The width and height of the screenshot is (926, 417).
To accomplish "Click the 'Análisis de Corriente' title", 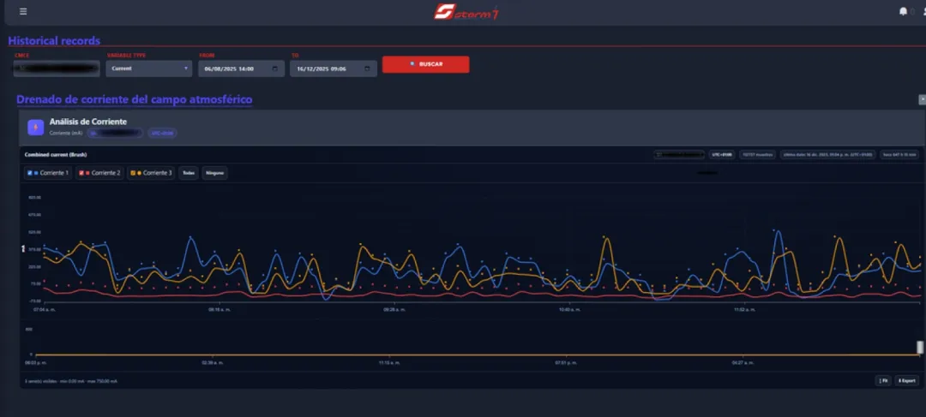I will (x=88, y=122).
